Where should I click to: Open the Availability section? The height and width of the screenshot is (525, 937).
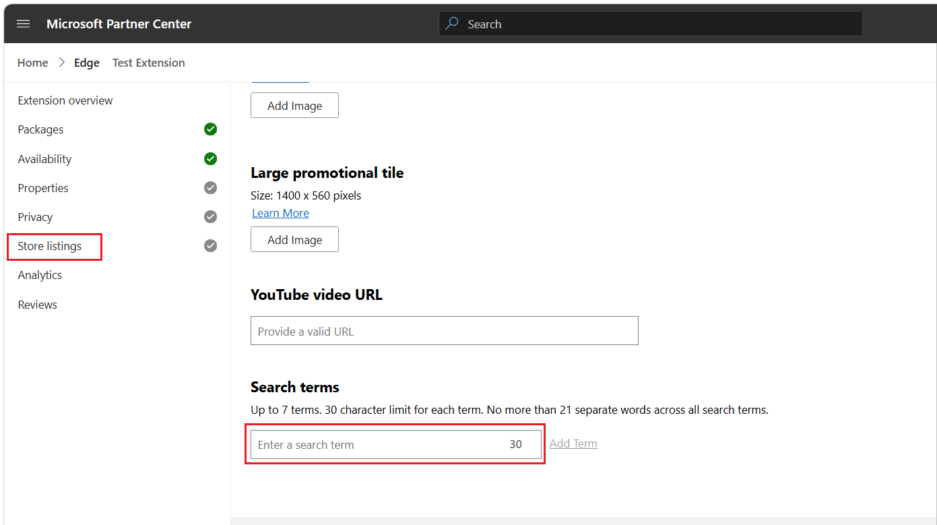tap(44, 159)
